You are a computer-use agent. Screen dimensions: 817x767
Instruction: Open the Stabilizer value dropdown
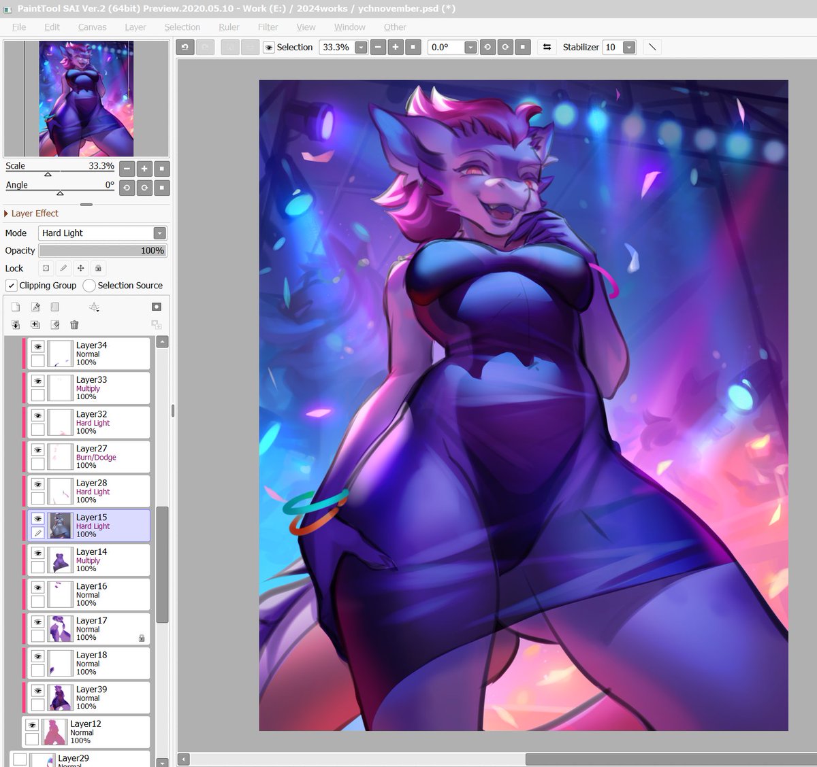[629, 47]
